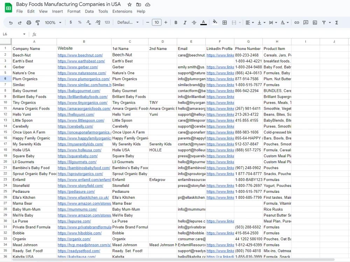Screen dimensions: 350x262
Task: Open Bobbie's LinkedIn profile link
Action: tap(220, 233)
